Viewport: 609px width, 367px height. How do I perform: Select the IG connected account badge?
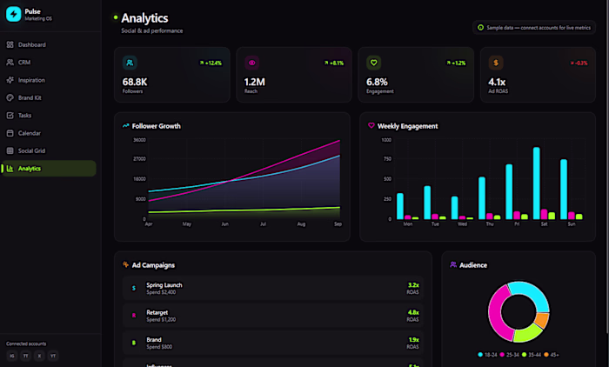coord(12,356)
